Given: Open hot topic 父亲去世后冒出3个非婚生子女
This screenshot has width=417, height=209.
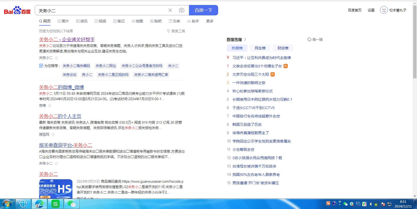Looking at the screenshot, I should pos(257,66).
